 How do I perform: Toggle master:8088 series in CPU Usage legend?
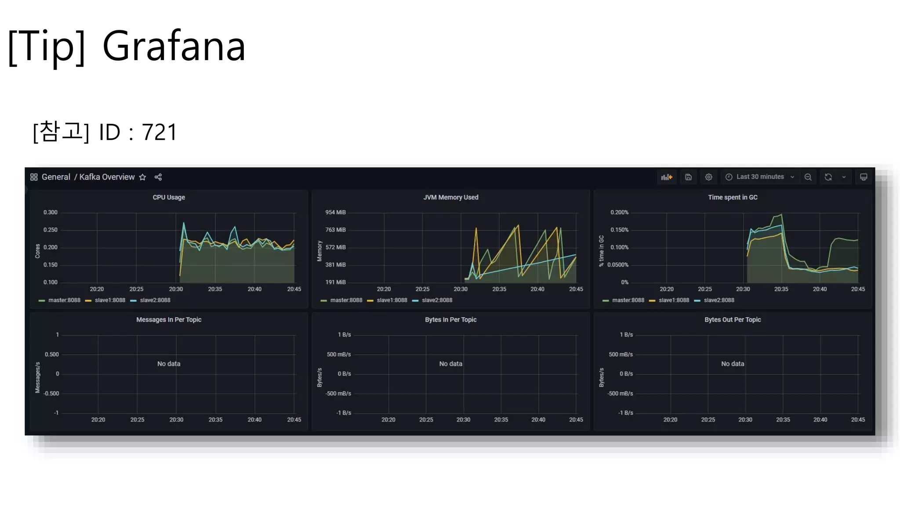coord(64,300)
